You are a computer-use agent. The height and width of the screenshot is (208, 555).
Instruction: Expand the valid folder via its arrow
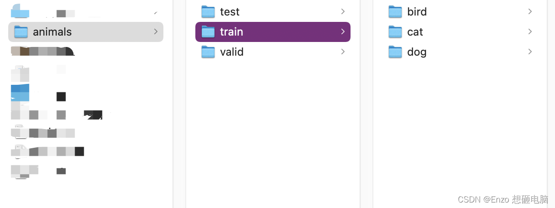[x=343, y=52]
